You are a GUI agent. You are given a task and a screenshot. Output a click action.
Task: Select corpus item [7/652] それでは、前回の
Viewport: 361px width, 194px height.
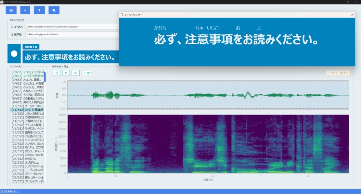click(x=27, y=95)
